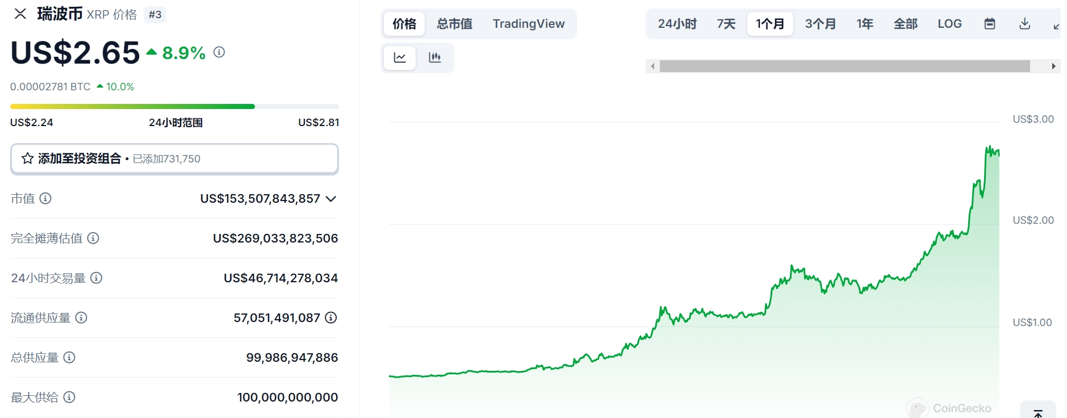The width and height of the screenshot is (1067, 418).
Task: Show info icon next to 流通供应量 label
Action: tap(81, 317)
